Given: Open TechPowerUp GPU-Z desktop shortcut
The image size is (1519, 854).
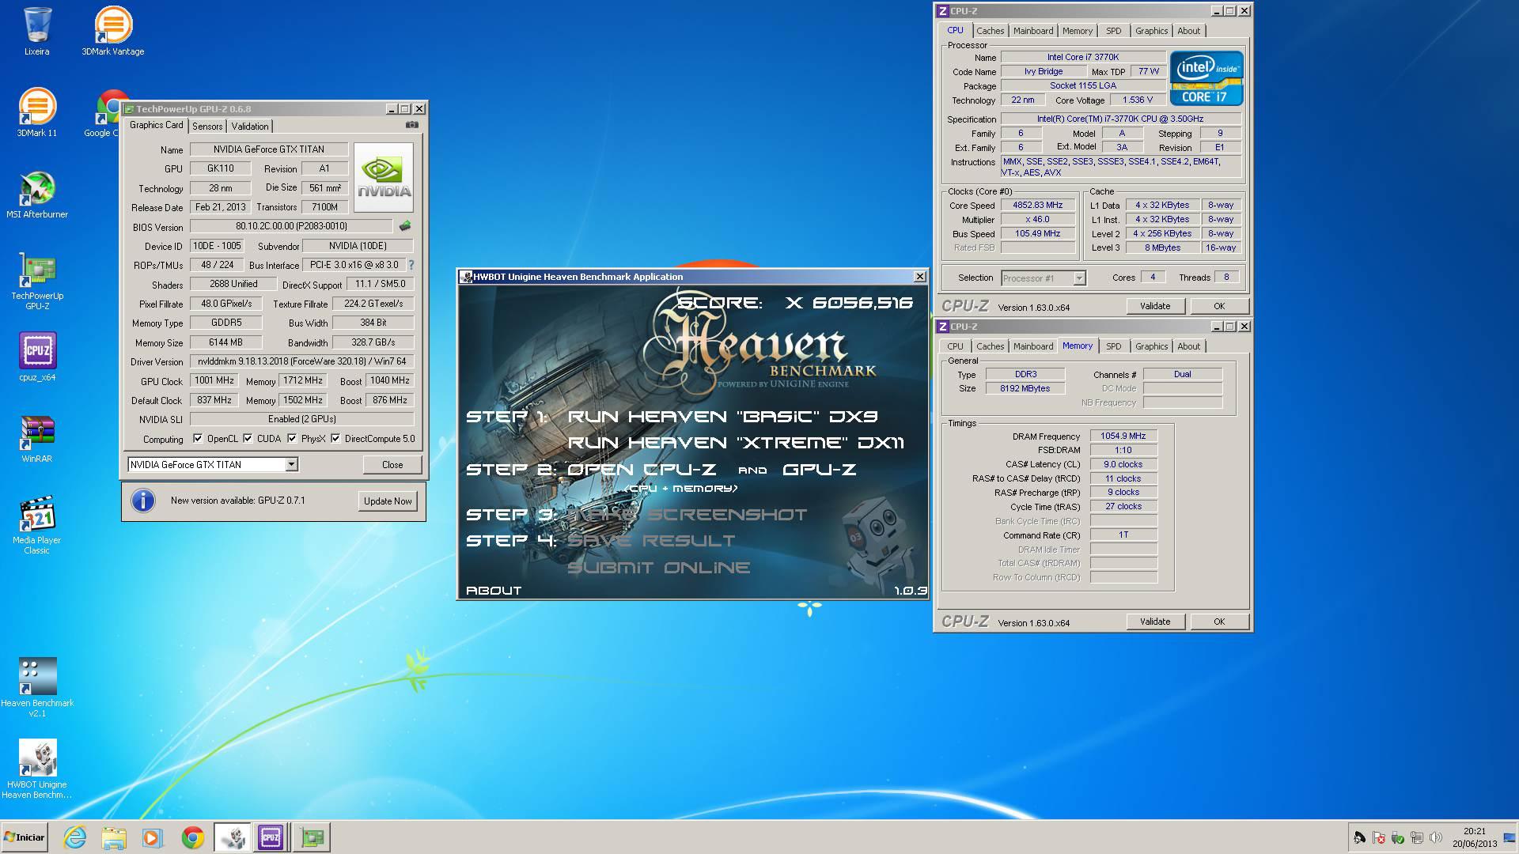Looking at the screenshot, I should click(x=36, y=281).
